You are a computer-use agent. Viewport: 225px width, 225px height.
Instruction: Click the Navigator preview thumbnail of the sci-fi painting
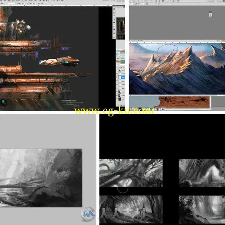pyautogui.click(x=121, y=28)
